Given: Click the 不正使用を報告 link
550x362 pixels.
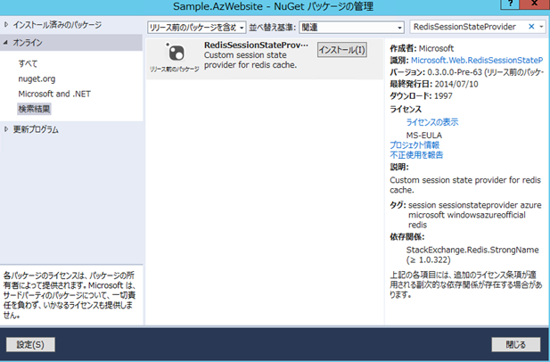Looking at the screenshot, I should [416, 154].
